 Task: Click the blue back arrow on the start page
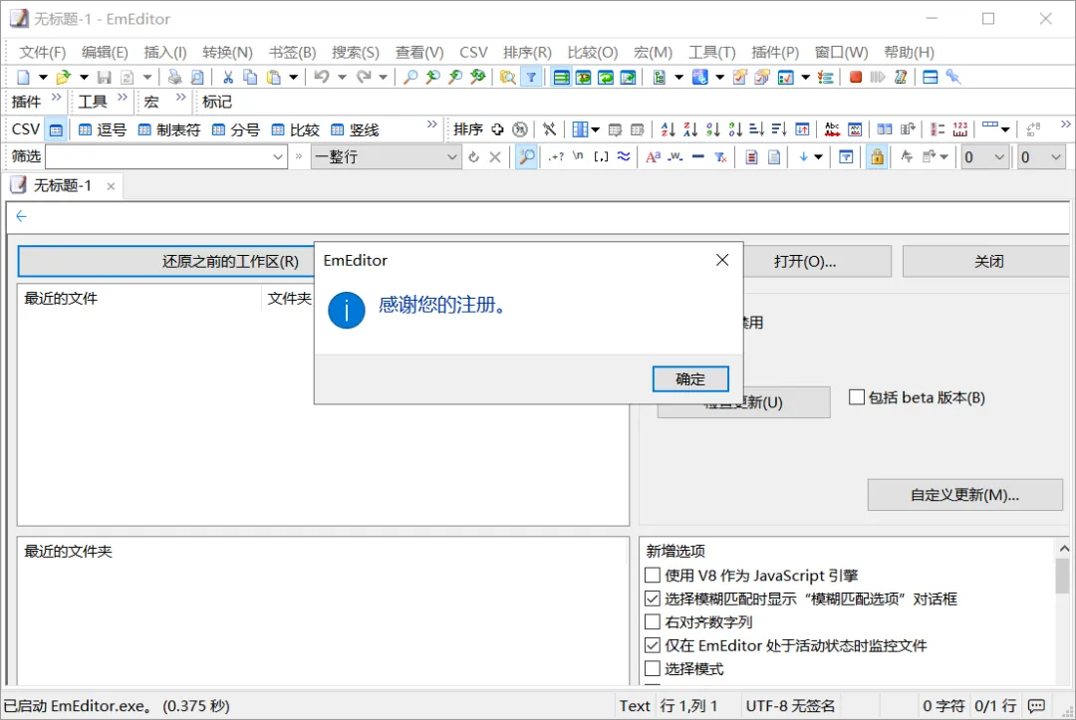pos(21,217)
